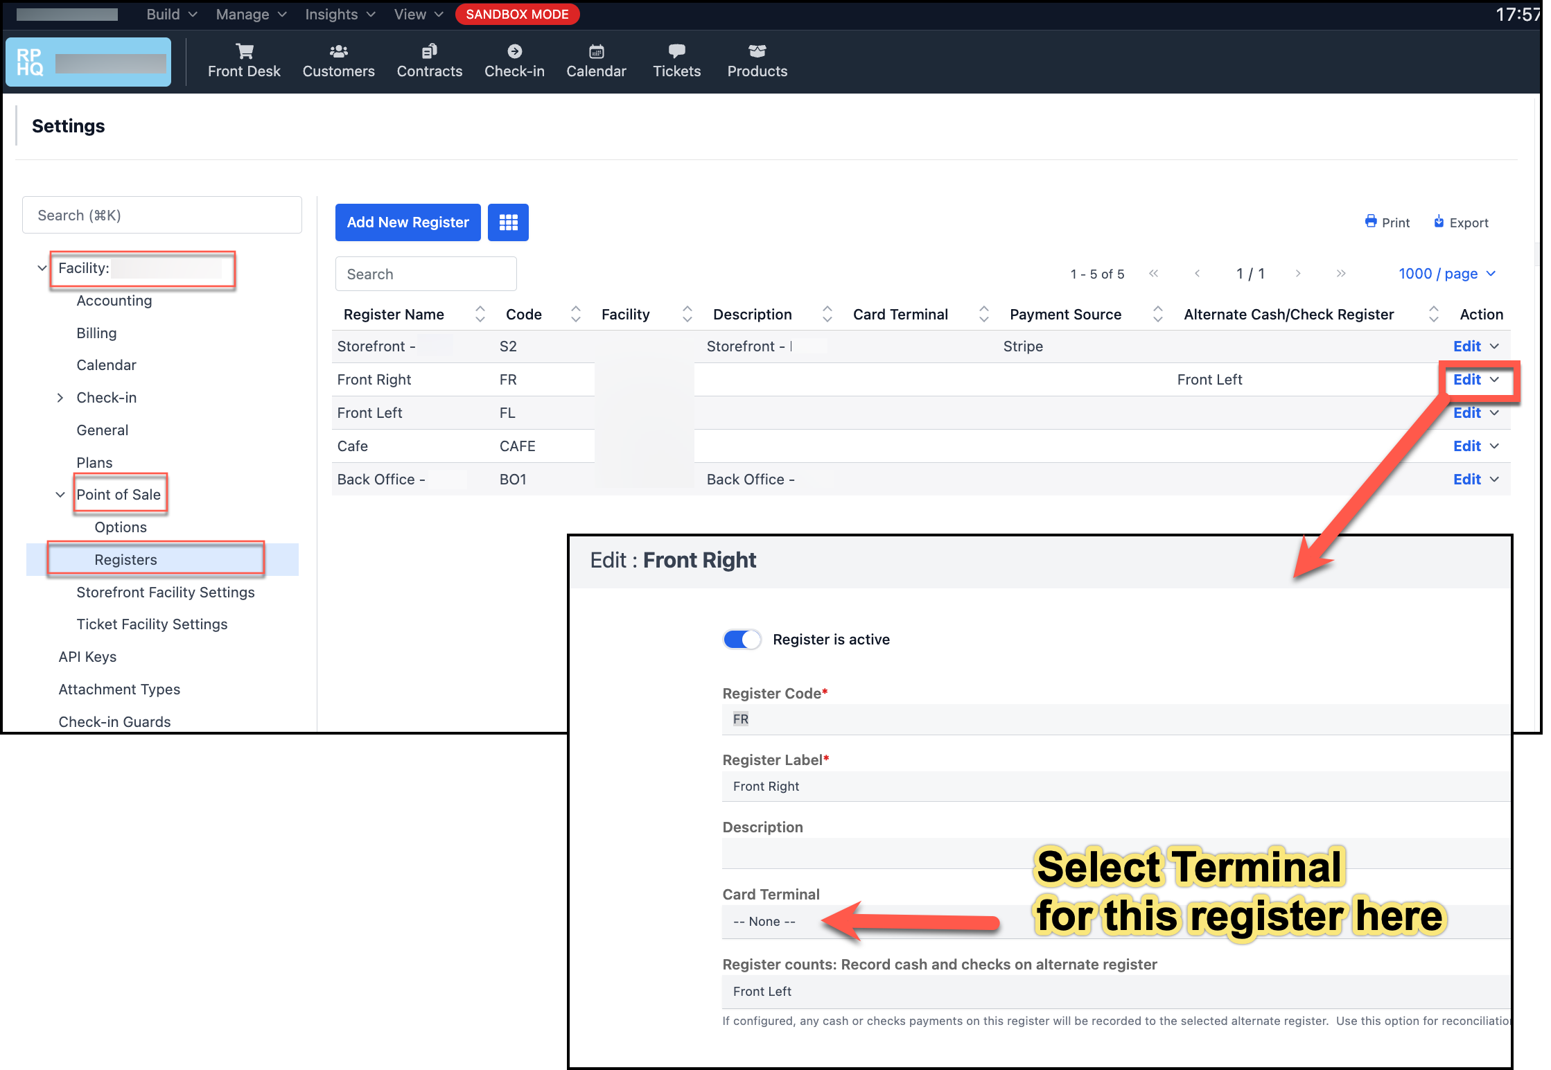1551x1070 pixels.
Task: Open the Contracts document icon
Action: 429,51
